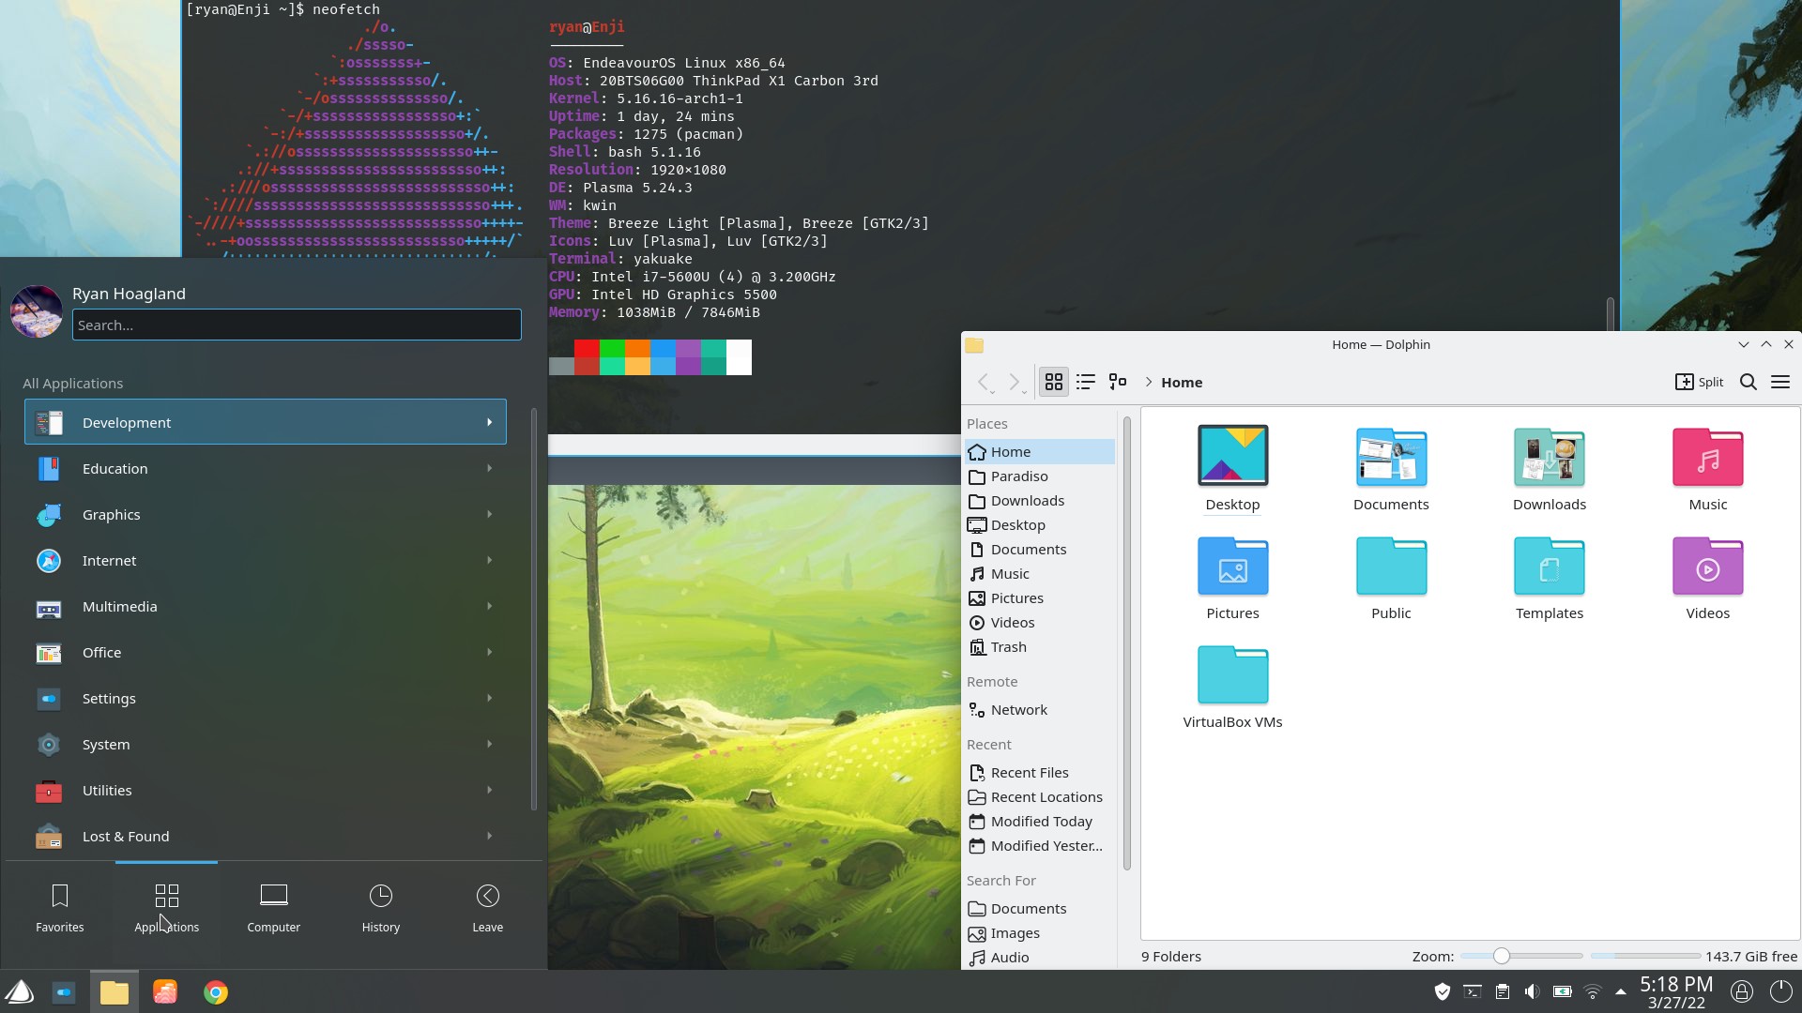Open the Videos folder icon in Dolphin

click(1707, 577)
